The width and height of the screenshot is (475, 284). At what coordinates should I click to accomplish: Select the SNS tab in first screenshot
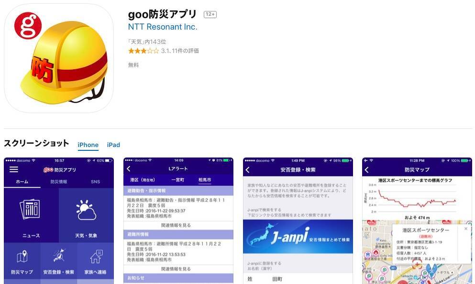coord(95,181)
